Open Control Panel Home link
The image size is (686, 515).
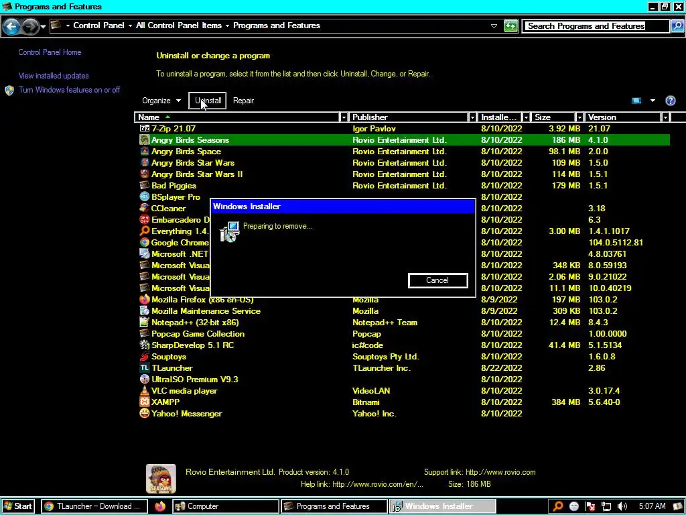[50, 52]
